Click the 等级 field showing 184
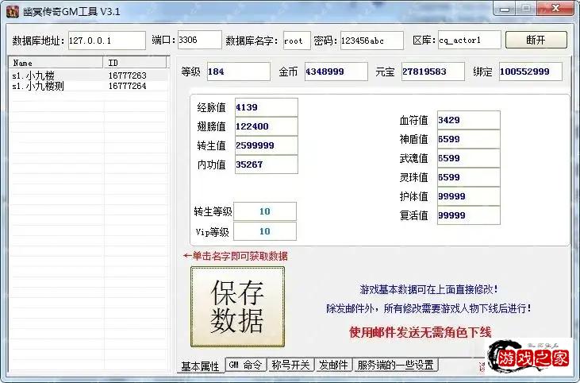Image resolution: width=580 pixels, height=383 pixels. point(239,72)
